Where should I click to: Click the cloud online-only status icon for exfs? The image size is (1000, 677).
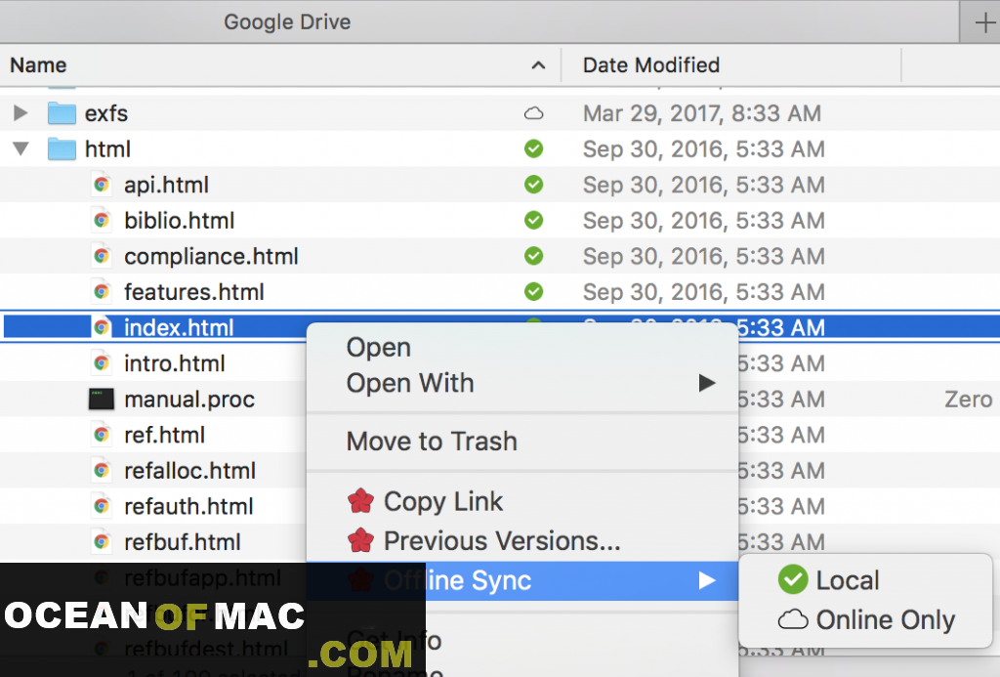(x=534, y=113)
